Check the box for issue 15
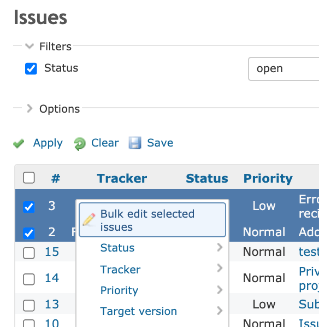This screenshot has height=327, width=319. click(x=29, y=253)
